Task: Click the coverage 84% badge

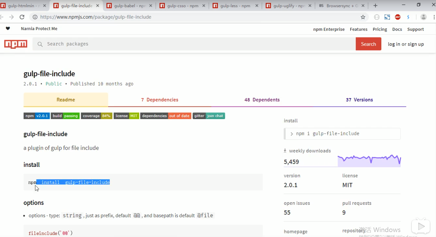Action: [97, 116]
